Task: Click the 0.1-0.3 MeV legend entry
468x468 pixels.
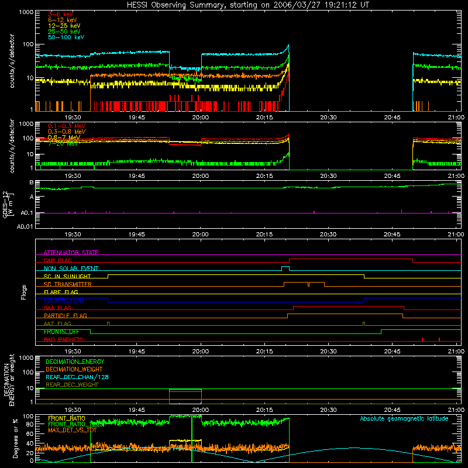Action: tap(67, 126)
